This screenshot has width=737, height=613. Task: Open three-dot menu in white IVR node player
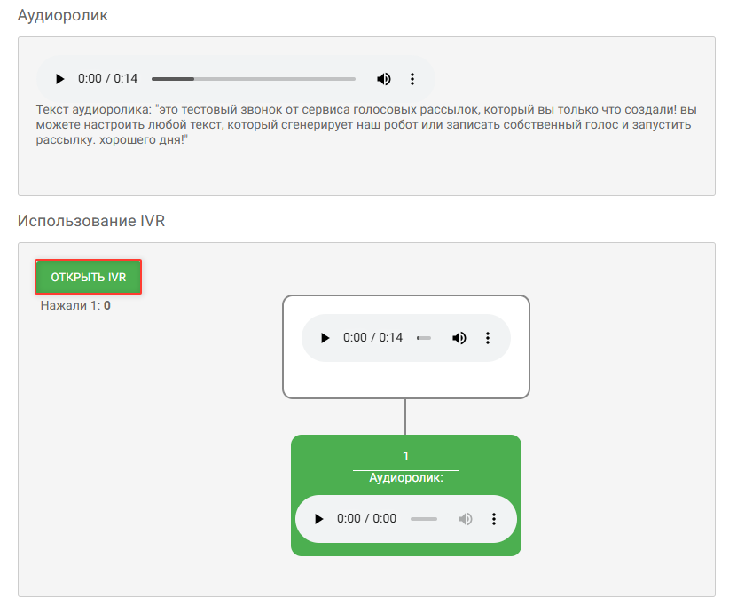(x=488, y=337)
